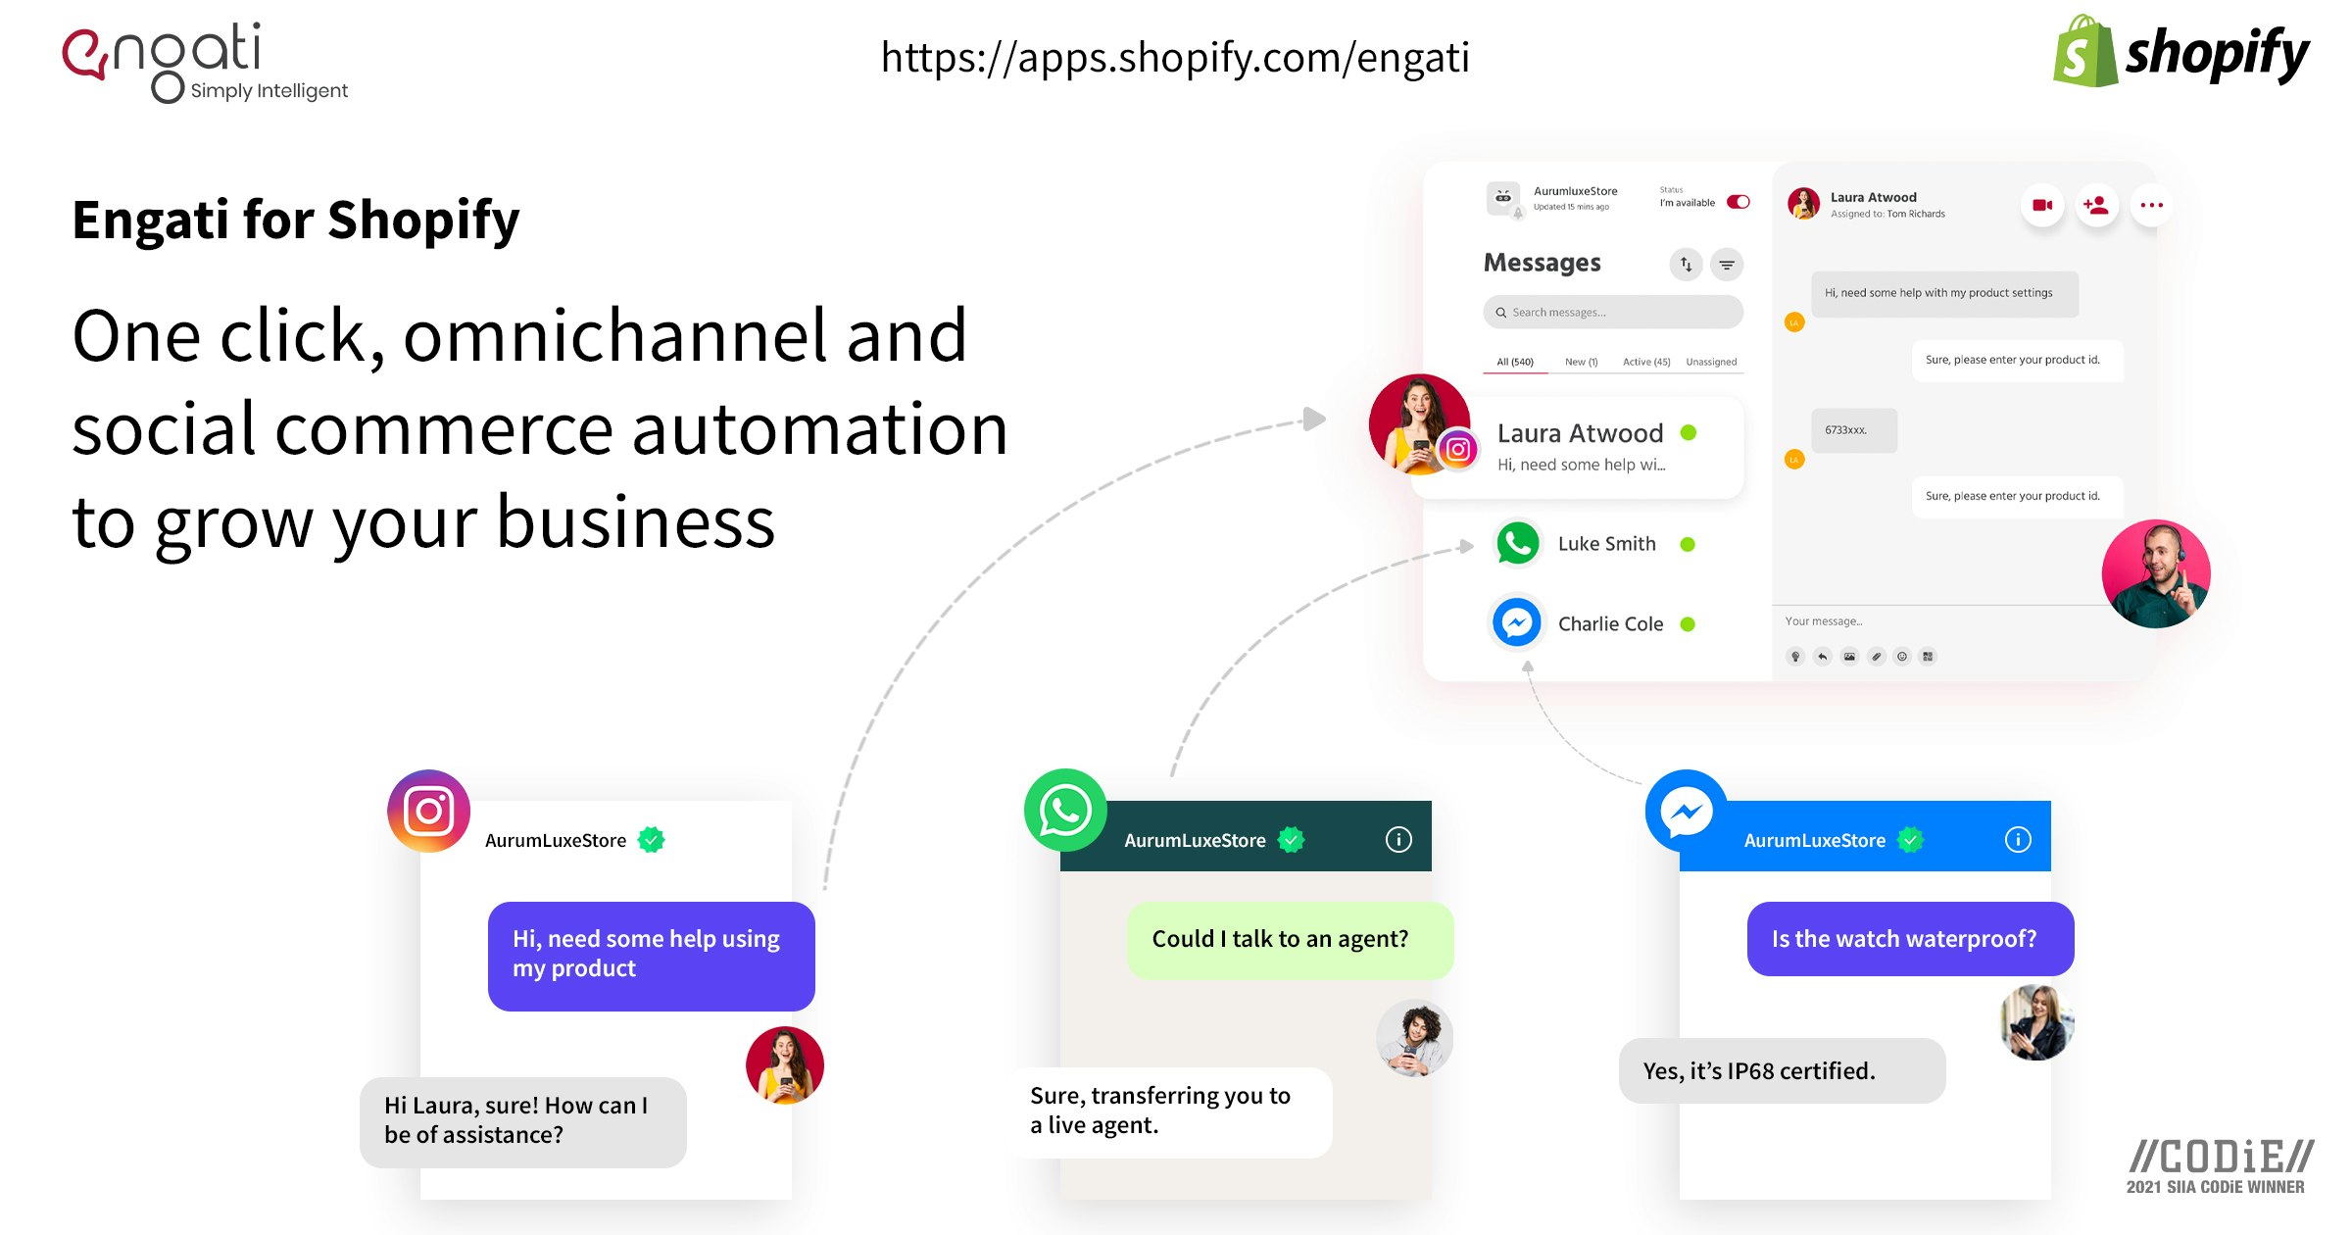Switch to the New (1) tab
This screenshot has height=1235, width=2352.
click(x=1581, y=362)
